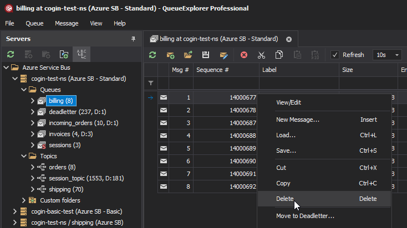Choose Copy from context menu

(324, 183)
